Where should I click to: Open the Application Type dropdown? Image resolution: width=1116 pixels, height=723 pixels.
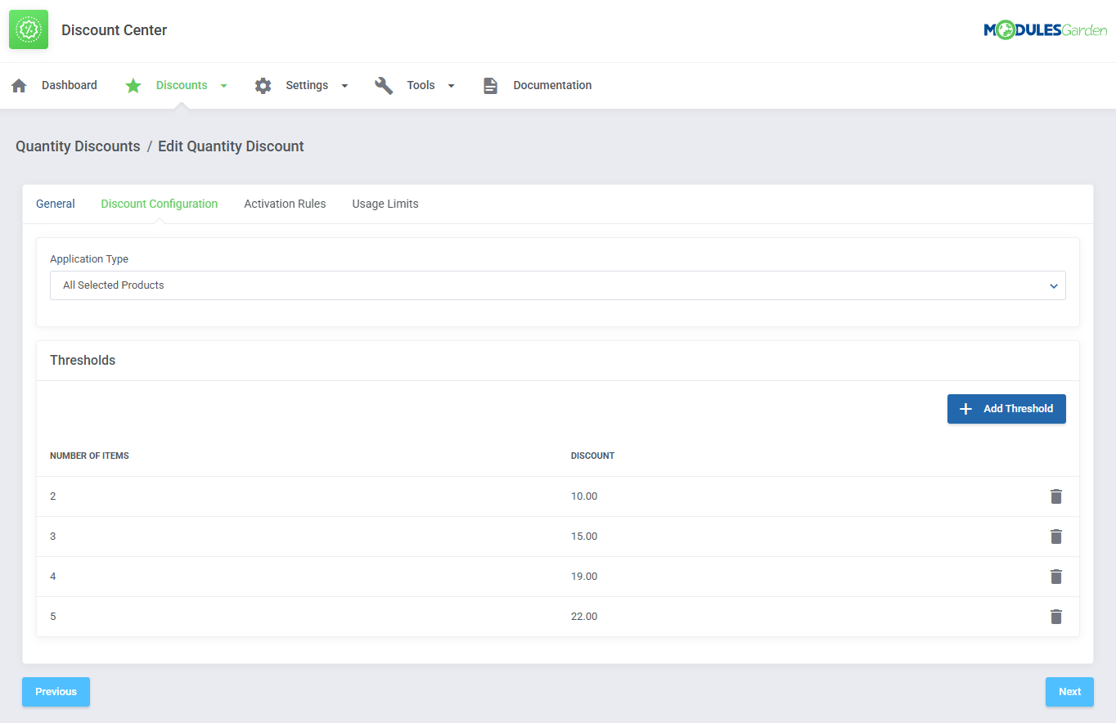click(x=557, y=285)
